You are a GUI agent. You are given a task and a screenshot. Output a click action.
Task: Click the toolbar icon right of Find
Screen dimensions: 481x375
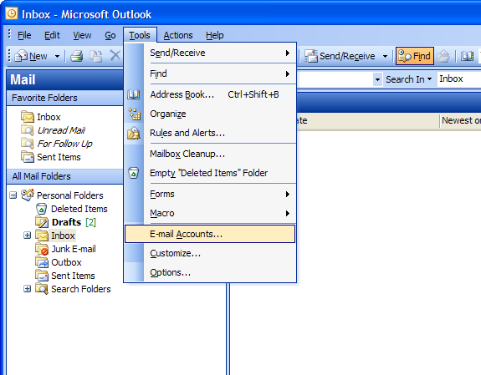[443, 56]
